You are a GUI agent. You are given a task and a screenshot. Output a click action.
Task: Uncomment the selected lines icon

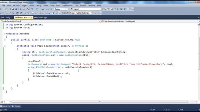[28, 13]
